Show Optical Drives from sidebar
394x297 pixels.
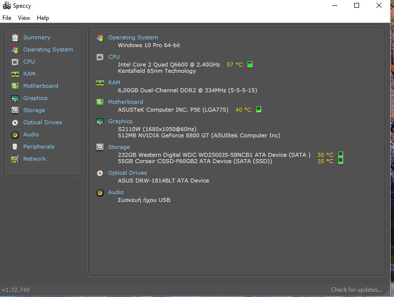(43, 122)
